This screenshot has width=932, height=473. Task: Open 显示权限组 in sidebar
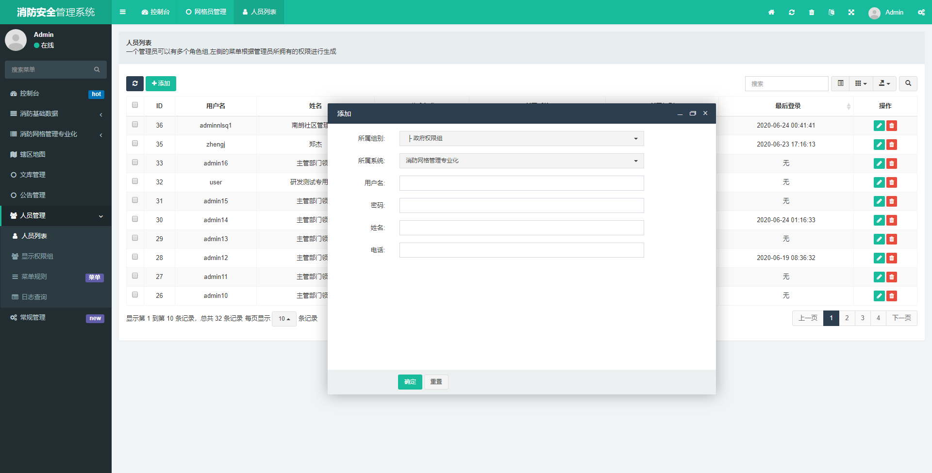pos(56,256)
